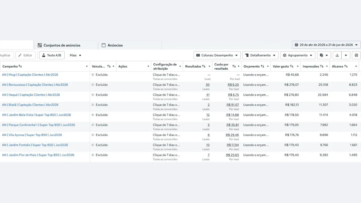Sort by Custo por resultado arrows icon
Image resolution: width=361 pixels, height=203 pixels.
[x=234, y=66]
